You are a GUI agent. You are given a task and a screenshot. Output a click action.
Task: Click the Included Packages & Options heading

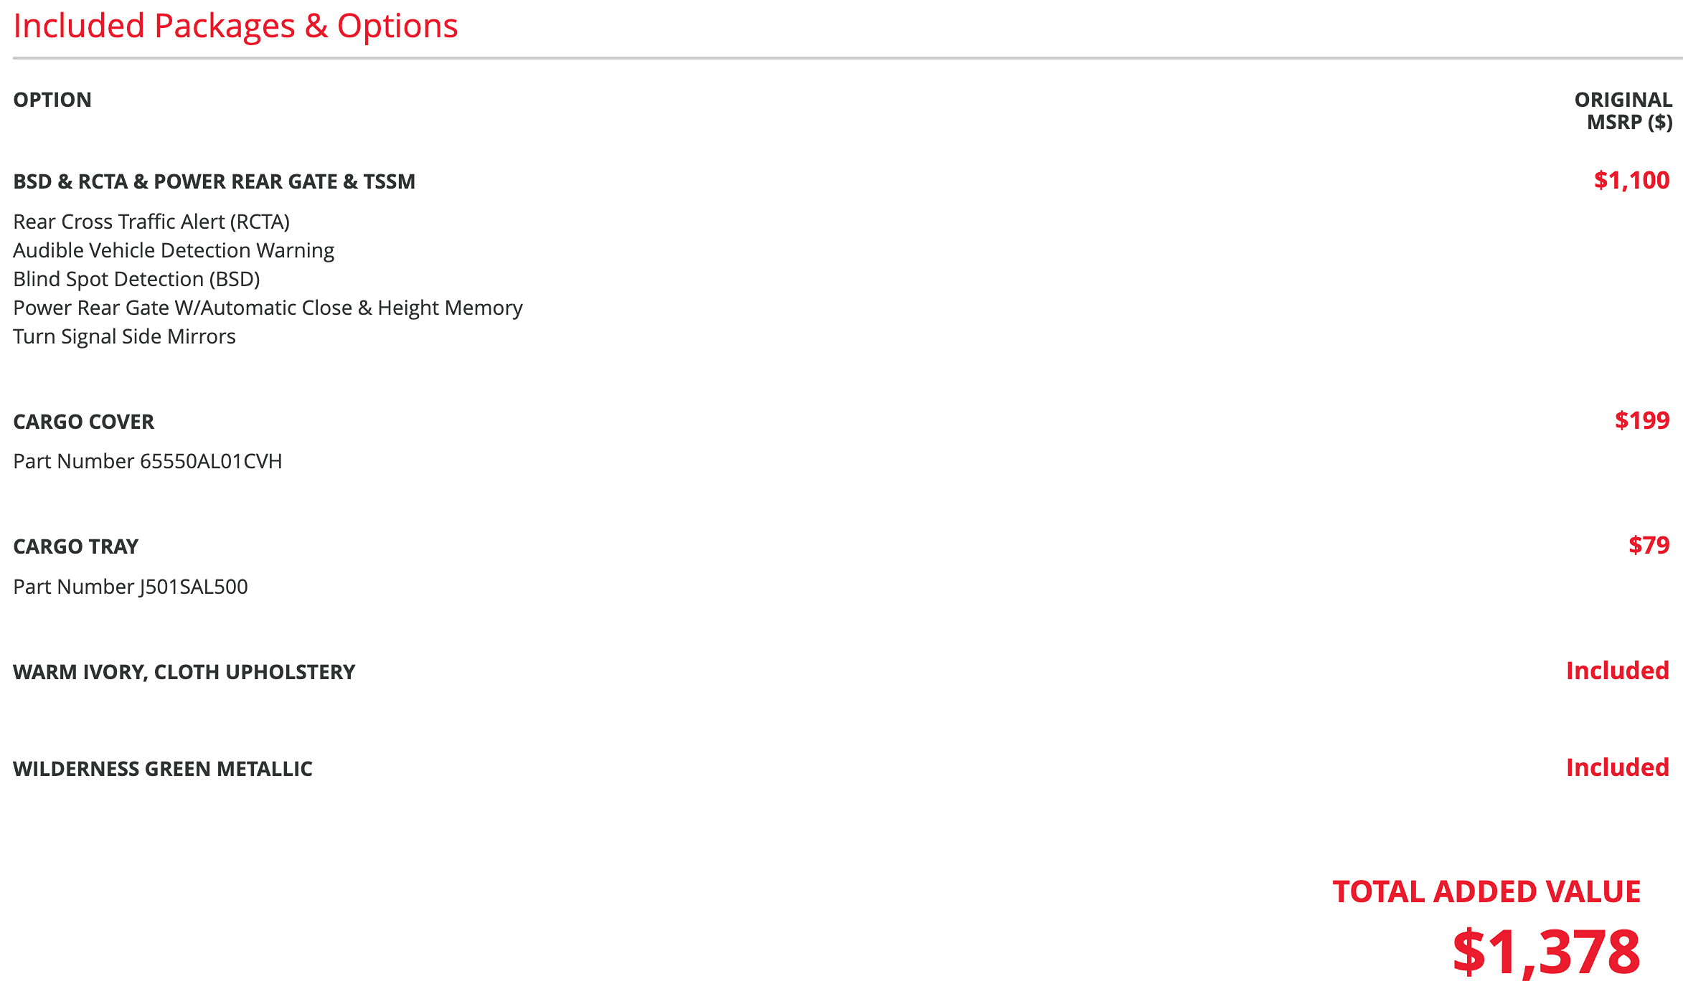[235, 27]
